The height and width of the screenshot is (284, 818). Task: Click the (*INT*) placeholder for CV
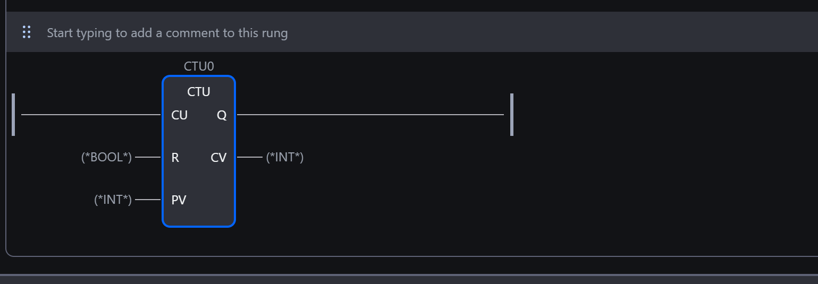[285, 158]
